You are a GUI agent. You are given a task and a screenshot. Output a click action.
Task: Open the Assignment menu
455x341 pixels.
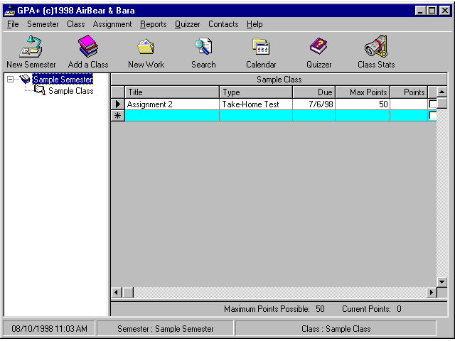pyautogui.click(x=112, y=24)
